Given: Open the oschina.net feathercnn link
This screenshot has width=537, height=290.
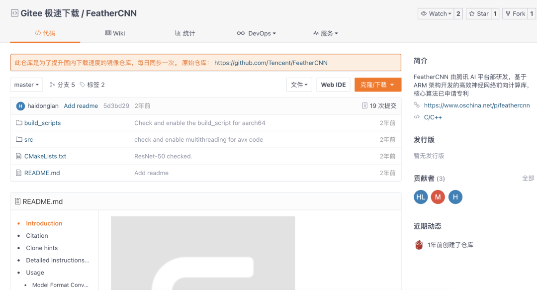Looking at the screenshot, I should [x=477, y=105].
